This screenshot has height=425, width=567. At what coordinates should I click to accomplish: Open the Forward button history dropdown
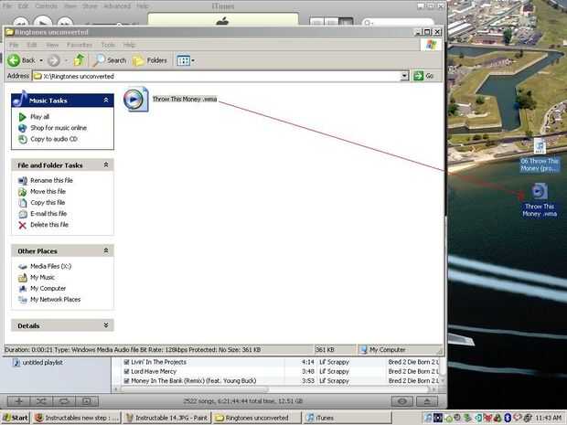click(66, 60)
